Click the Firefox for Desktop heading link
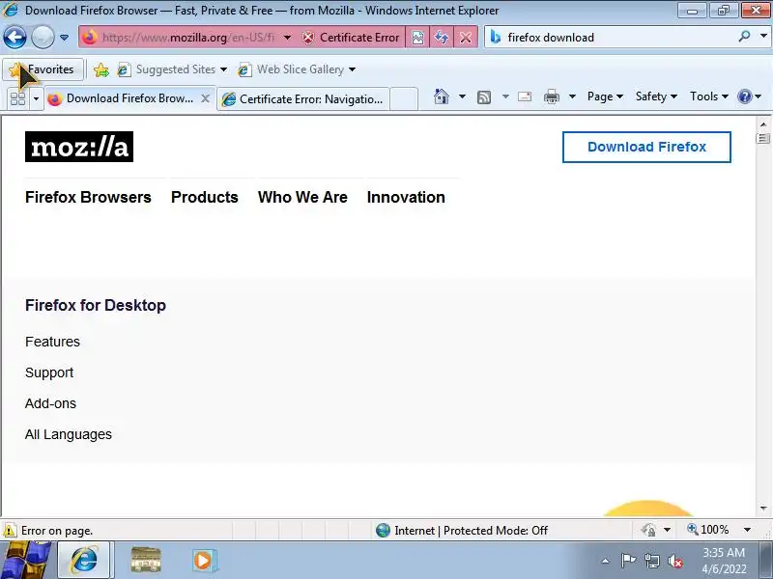773x579 pixels. pyautogui.click(x=96, y=305)
